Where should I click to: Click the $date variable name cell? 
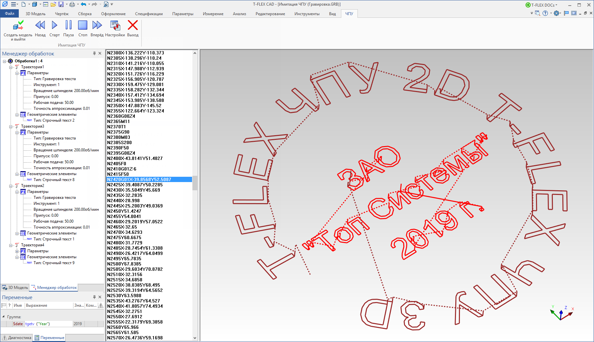(x=18, y=324)
